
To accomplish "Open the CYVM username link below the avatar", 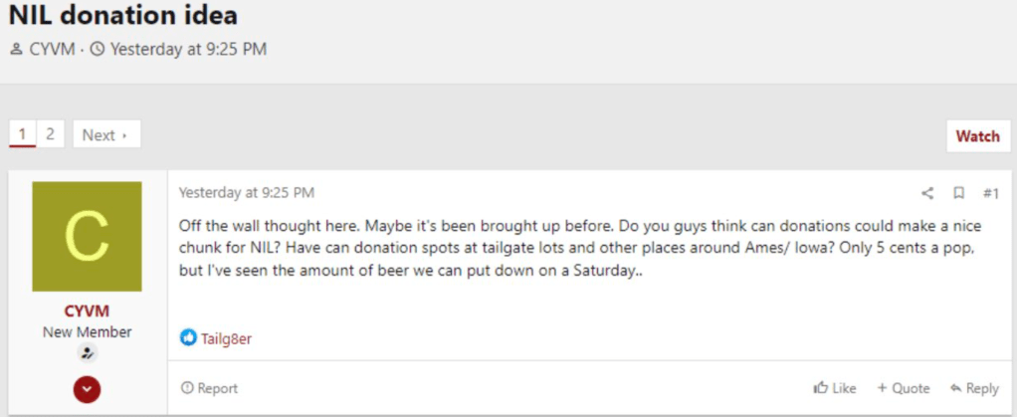I will (87, 312).
